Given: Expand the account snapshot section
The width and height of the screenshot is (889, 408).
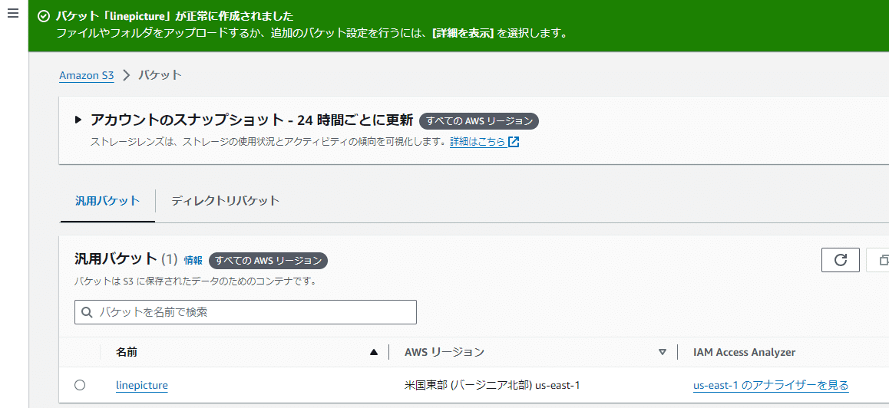Looking at the screenshot, I should click(x=78, y=120).
